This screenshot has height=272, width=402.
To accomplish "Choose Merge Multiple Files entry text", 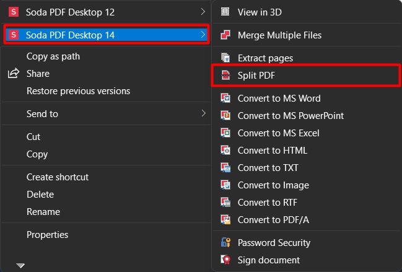I will point(279,35).
